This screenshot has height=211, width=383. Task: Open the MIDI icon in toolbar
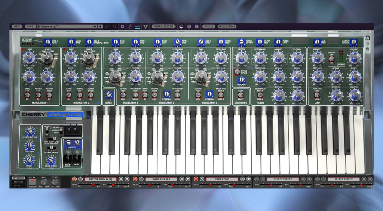[138, 27]
